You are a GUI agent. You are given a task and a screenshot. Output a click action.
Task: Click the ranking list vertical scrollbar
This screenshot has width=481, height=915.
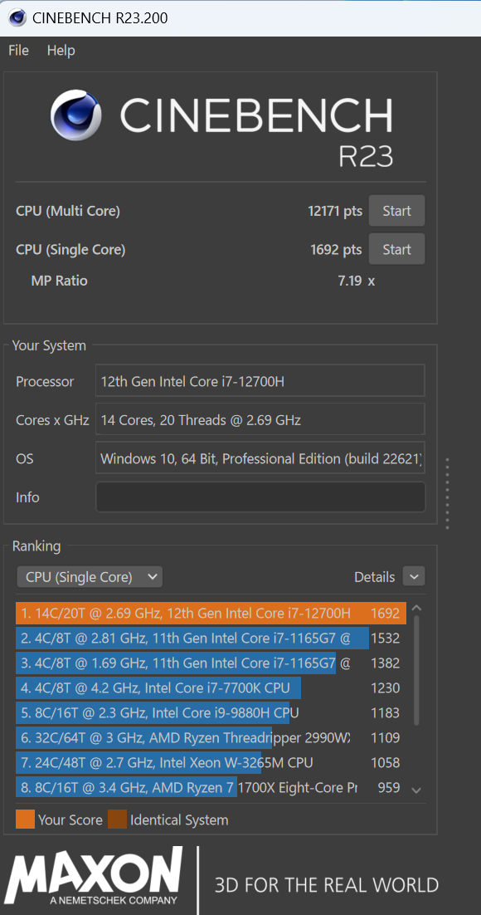416,669
